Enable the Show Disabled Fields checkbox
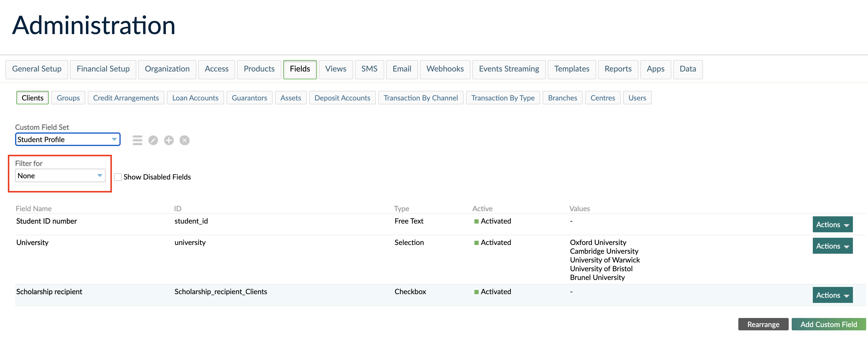Image resolution: width=868 pixels, height=356 pixels. point(118,177)
